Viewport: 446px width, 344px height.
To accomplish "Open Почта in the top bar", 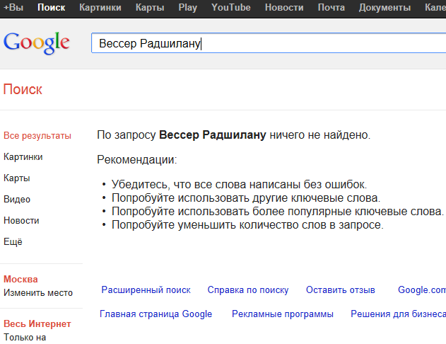I will pos(331,7).
